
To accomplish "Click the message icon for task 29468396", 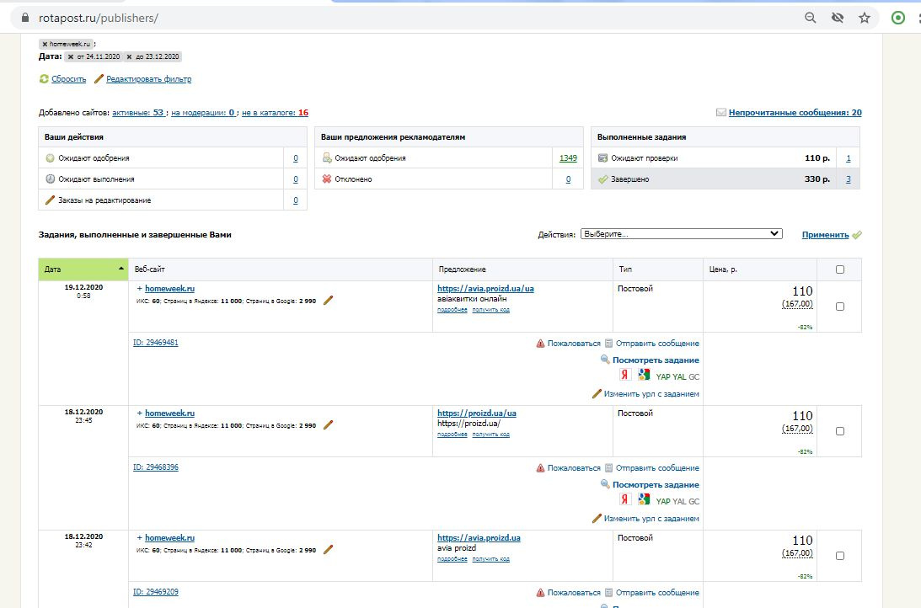I will (x=608, y=467).
